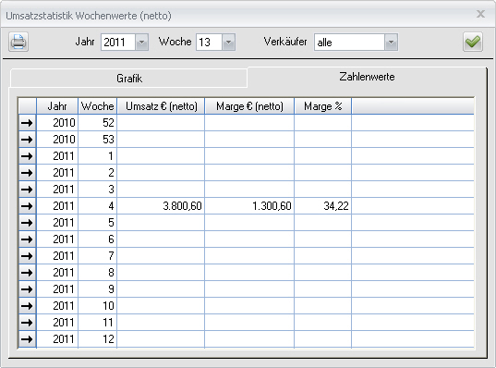
Task: Click the Marge € (netto) column header
Action: 249,106
